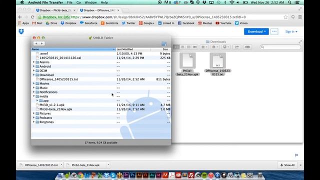The width and height of the screenshot is (320, 180).
Task: Open the Salesforce bookmark
Action: [88, 23]
